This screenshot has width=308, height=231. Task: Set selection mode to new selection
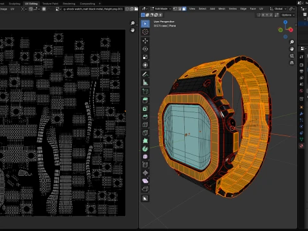(x=143, y=15)
